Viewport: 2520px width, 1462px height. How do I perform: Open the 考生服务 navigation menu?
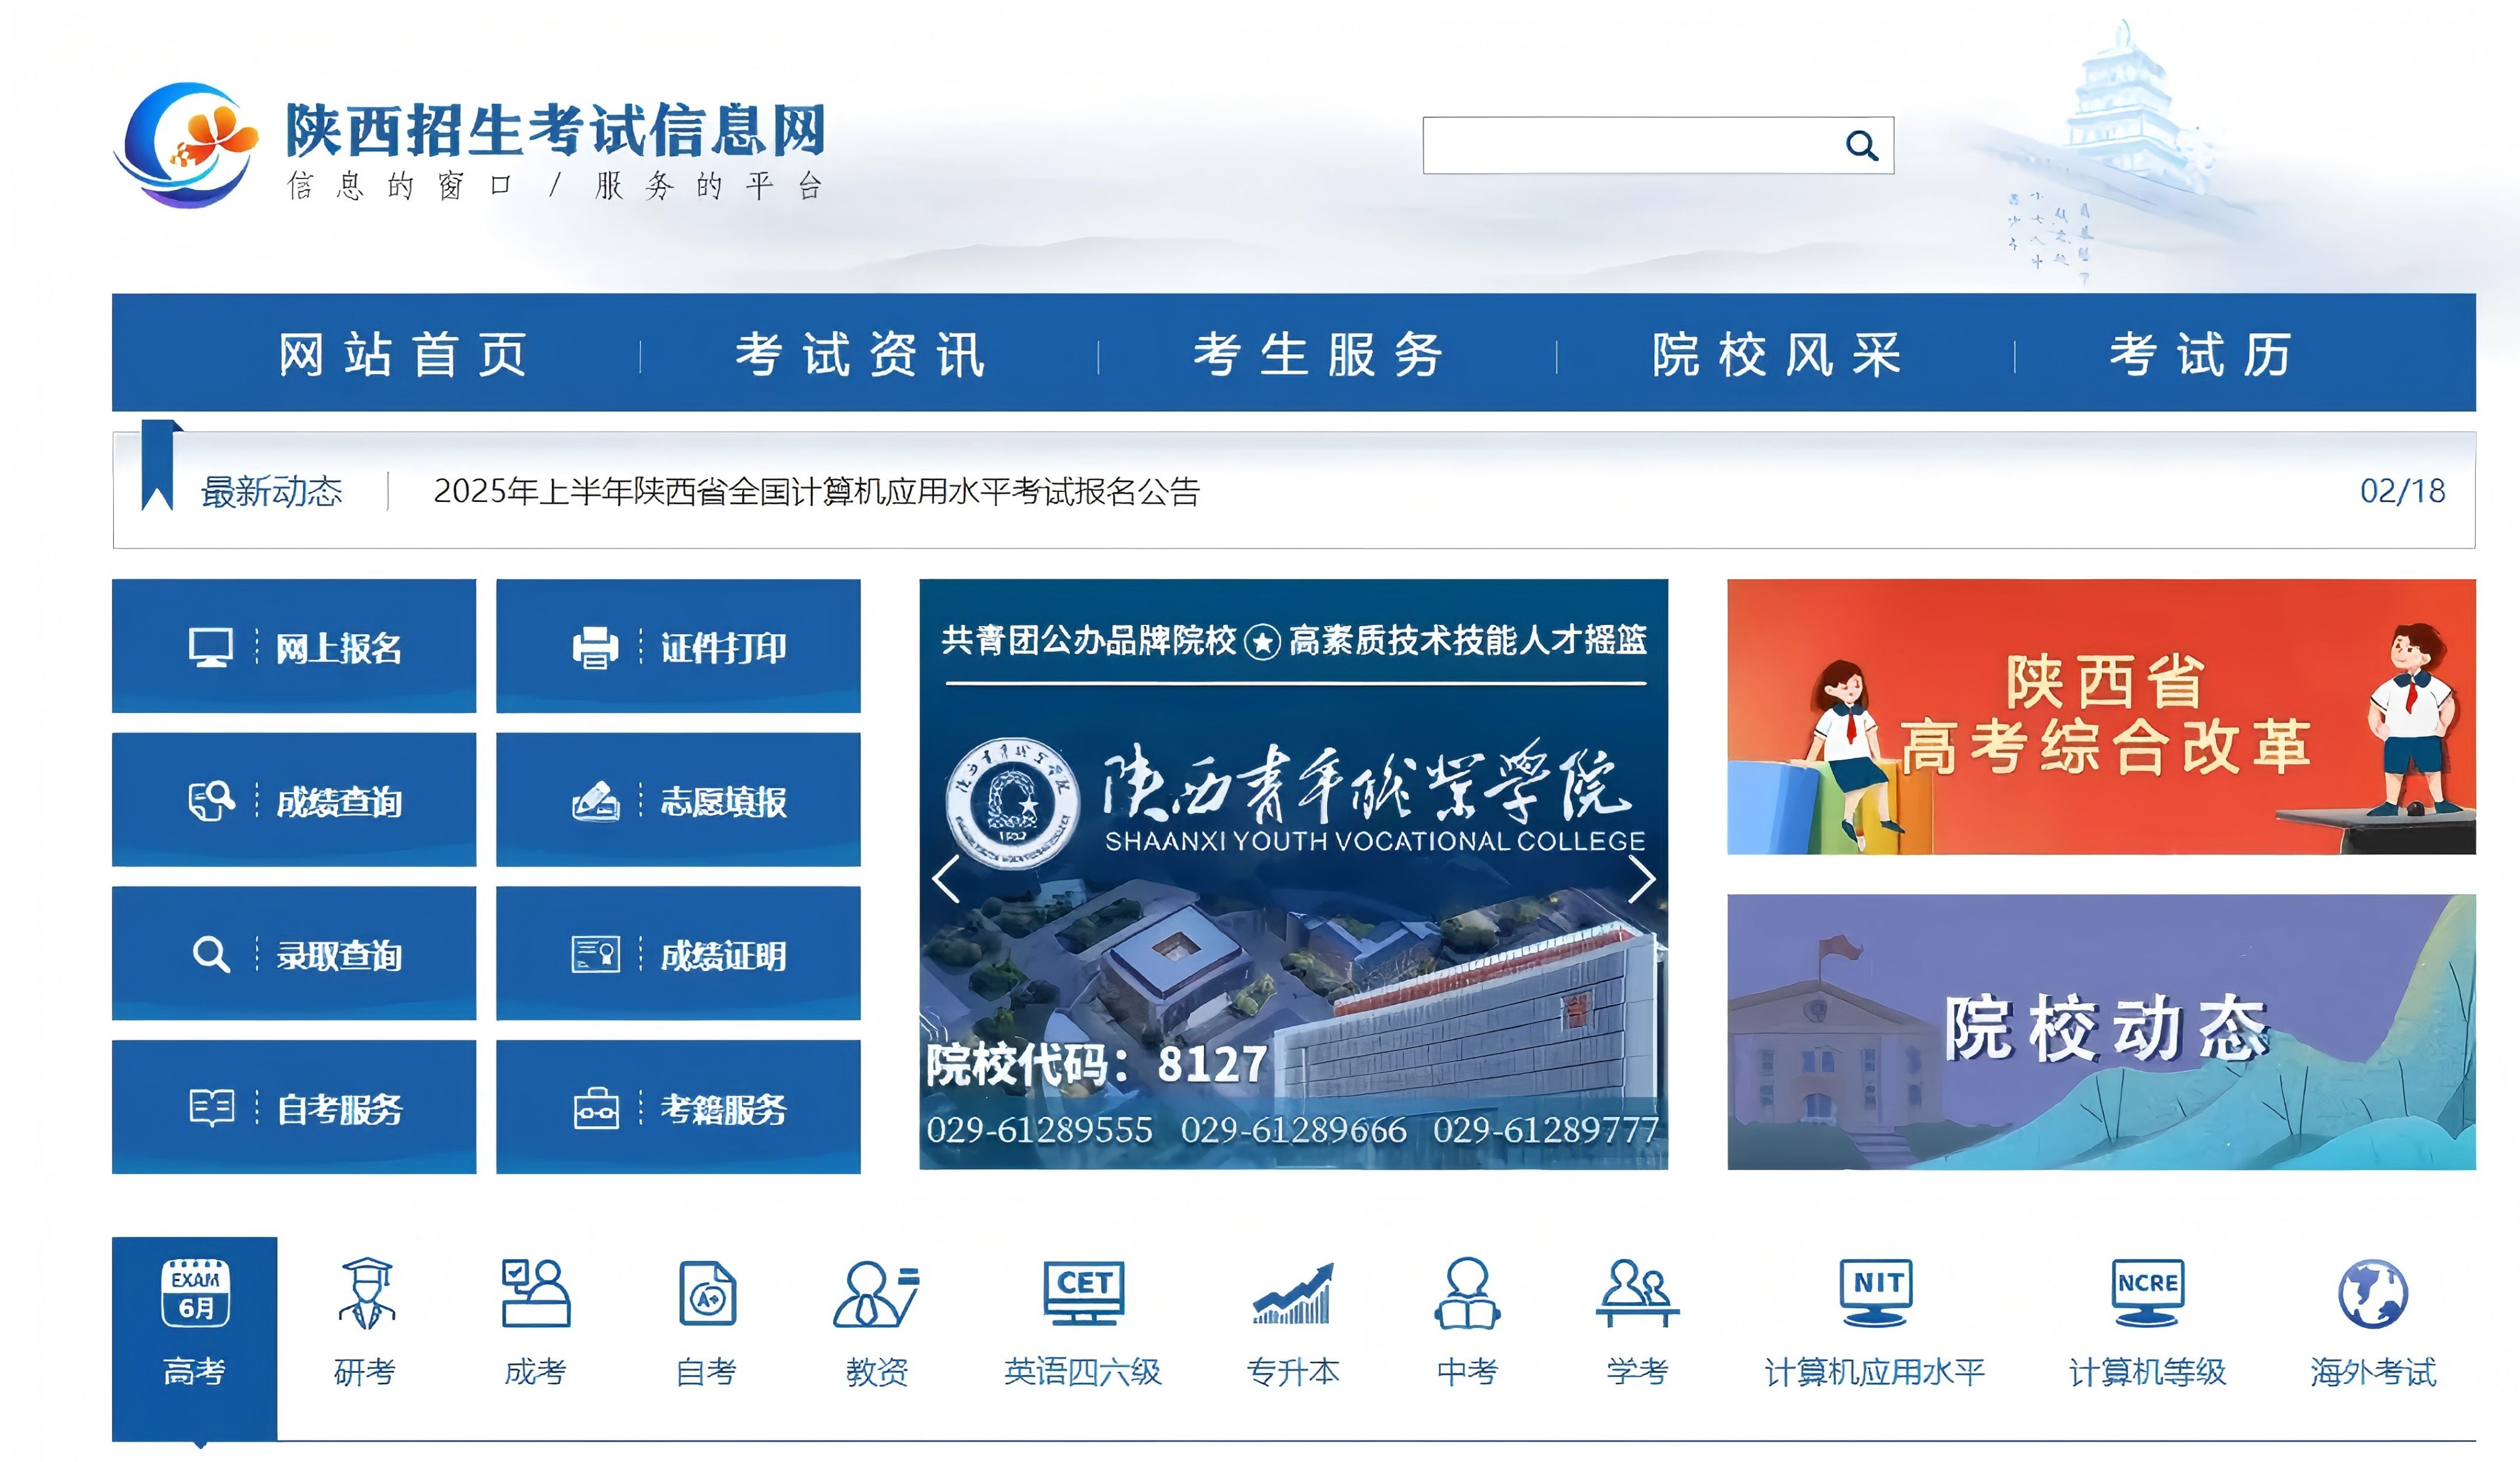coord(1318,354)
